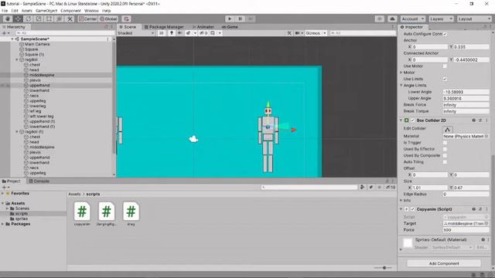Toggle Box Collider 2D enabled checkbox

[x=412, y=120]
